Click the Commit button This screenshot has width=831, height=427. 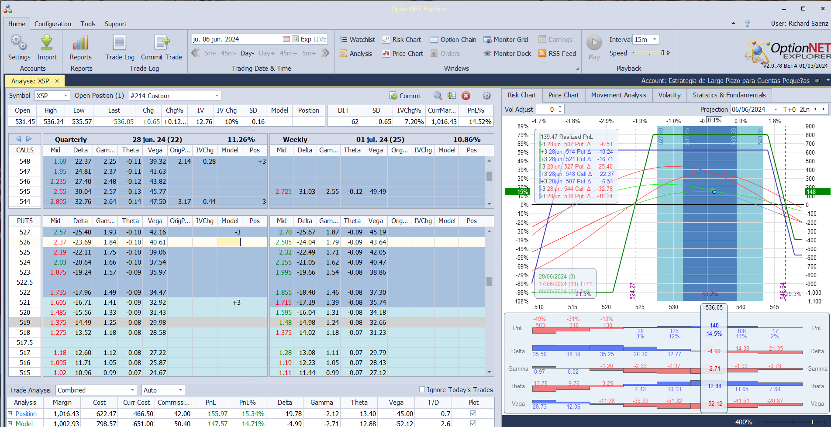[x=406, y=96]
